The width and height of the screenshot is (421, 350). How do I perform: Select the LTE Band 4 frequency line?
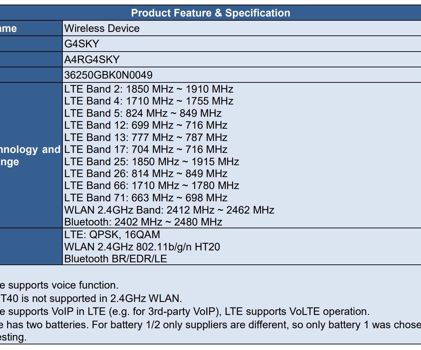pos(149,101)
